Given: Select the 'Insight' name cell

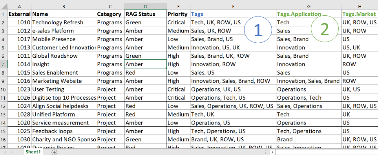Looking at the screenshot, I should tap(64, 64).
